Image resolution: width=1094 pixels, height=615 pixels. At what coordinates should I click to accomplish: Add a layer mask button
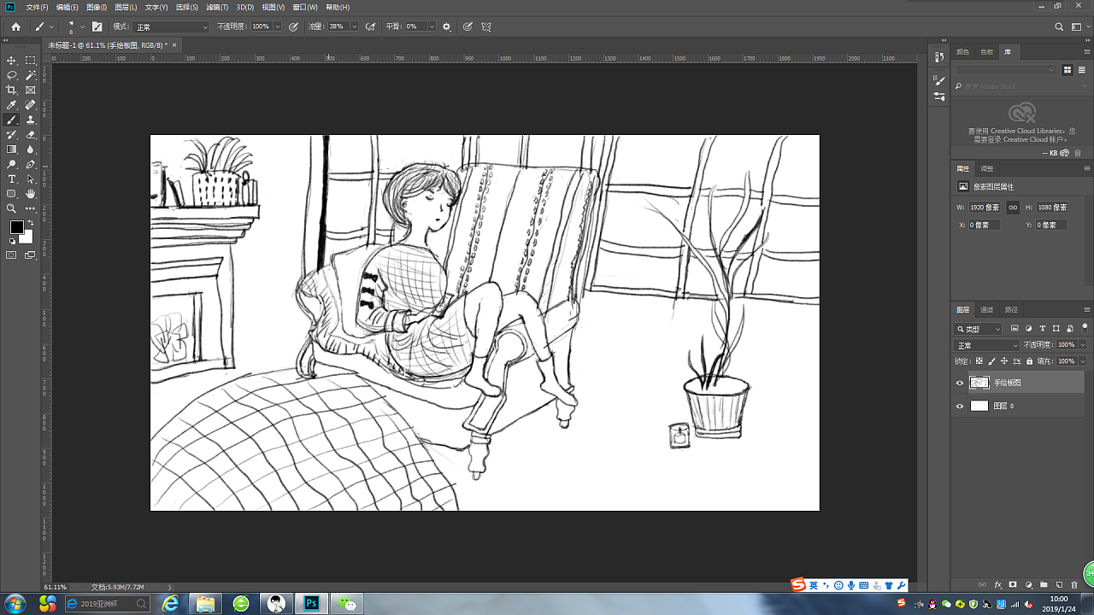[x=1013, y=585]
